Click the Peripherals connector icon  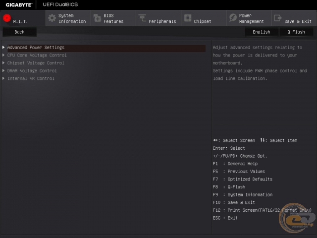click(142, 18)
